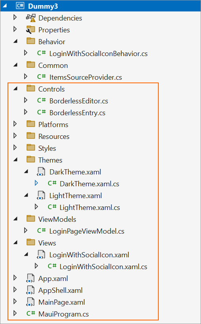Select the Properties label
Screen dimensions: 201x324
(54, 30)
